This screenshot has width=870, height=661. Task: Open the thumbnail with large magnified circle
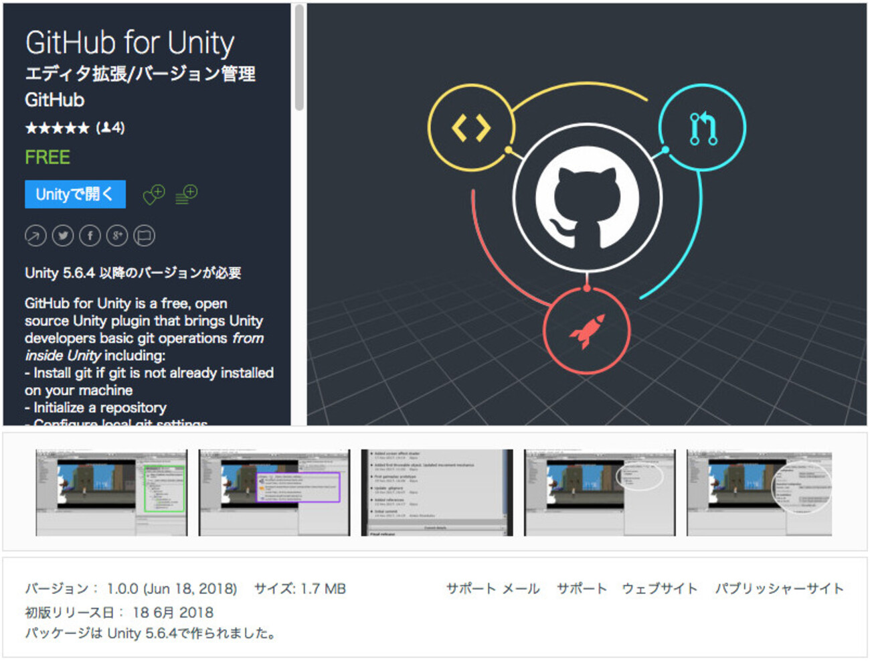[760, 492]
